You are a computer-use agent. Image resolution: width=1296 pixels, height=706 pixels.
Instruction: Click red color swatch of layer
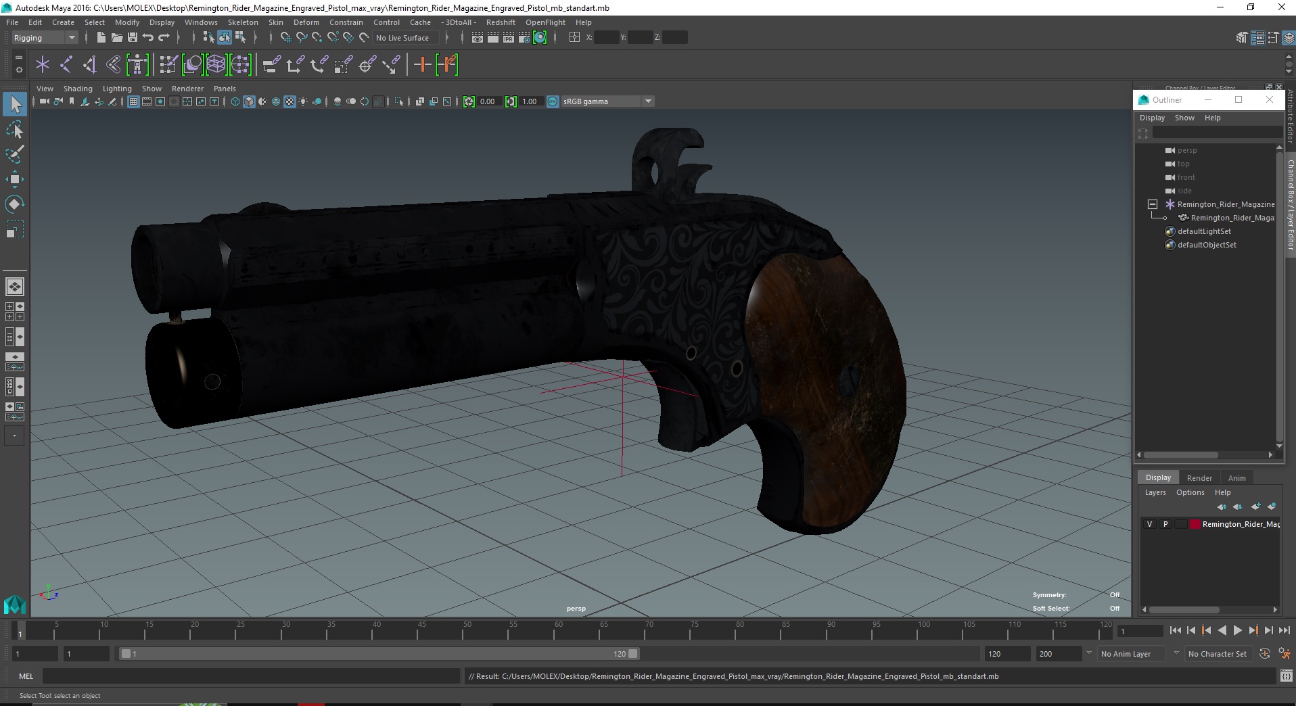1195,524
